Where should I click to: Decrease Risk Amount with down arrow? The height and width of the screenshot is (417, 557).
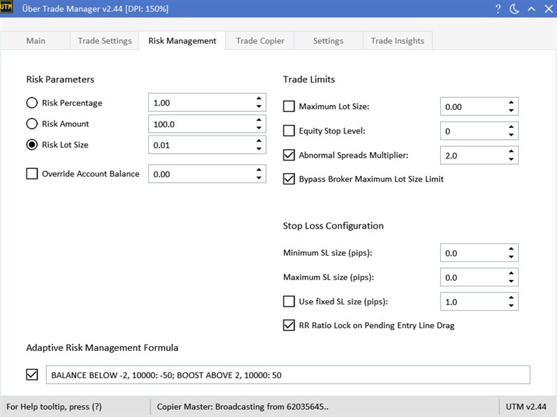point(259,128)
